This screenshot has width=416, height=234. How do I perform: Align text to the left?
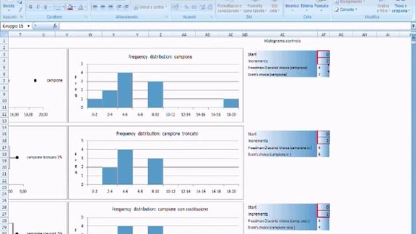[95, 7]
